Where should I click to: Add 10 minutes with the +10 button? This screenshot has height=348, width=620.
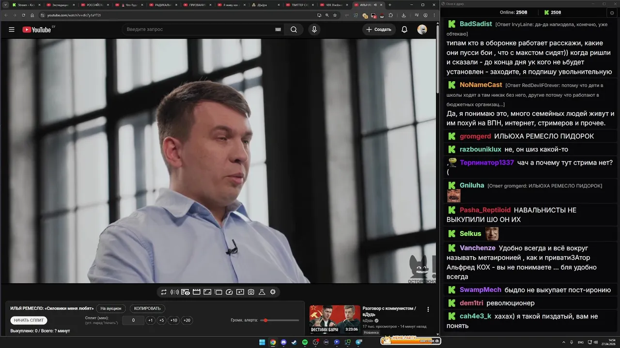coord(173,320)
